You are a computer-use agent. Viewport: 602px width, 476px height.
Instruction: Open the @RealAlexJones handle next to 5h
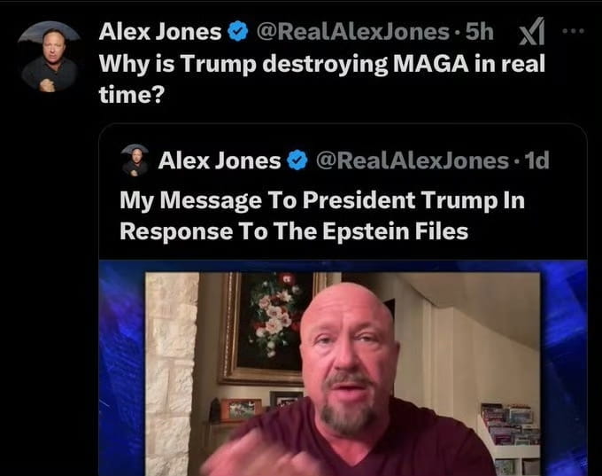pyautogui.click(x=352, y=32)
